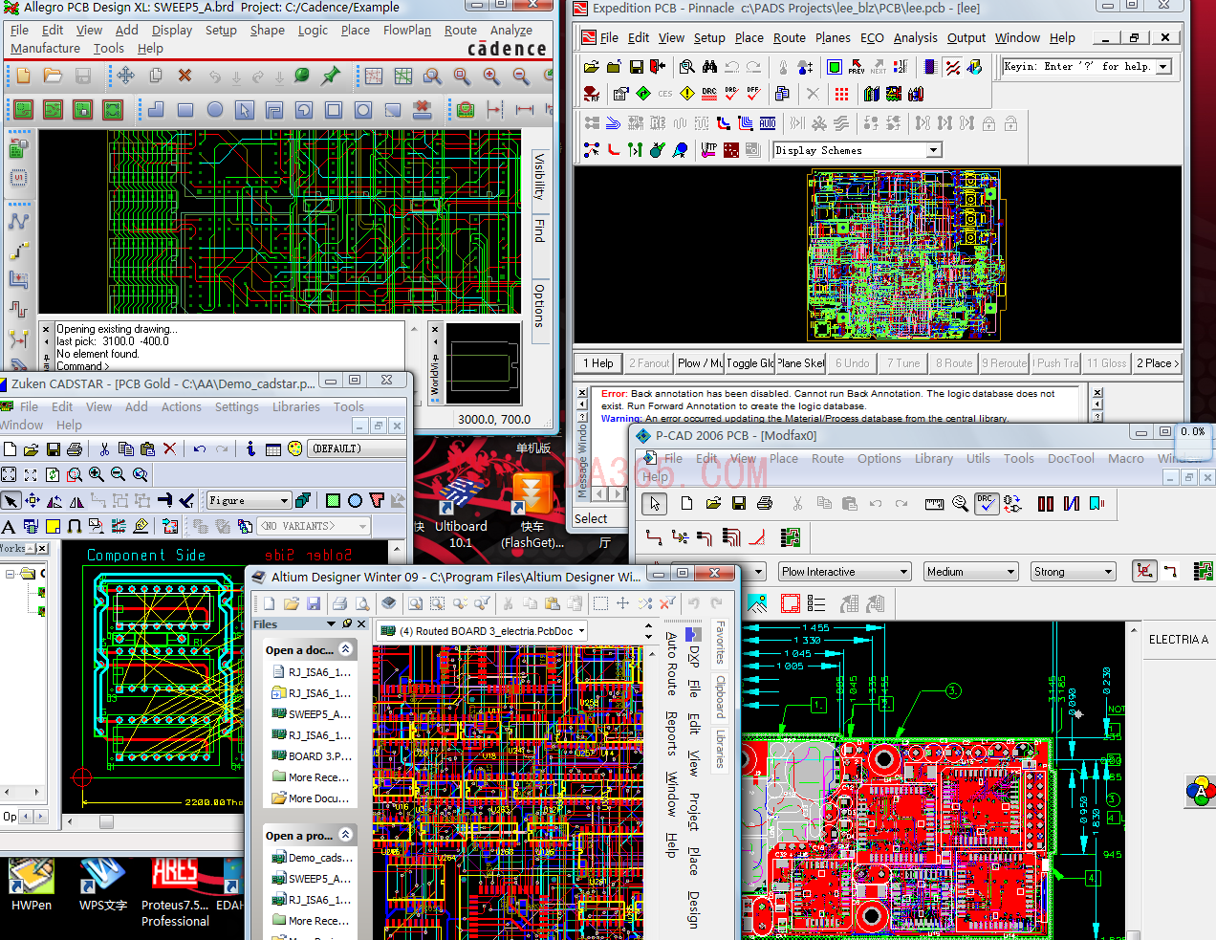
Task: Open the FlowPlan menu in Allegro
Action: click(406, 30)
